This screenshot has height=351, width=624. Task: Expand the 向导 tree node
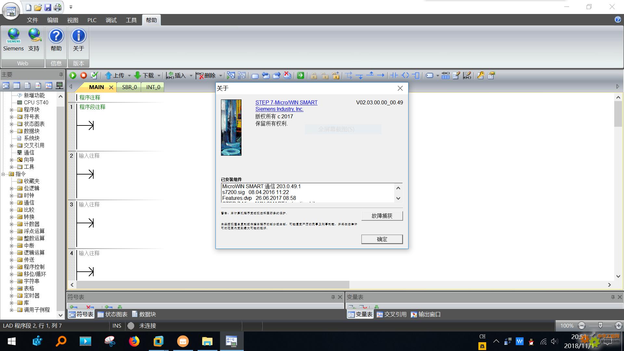tap(11, 160)
